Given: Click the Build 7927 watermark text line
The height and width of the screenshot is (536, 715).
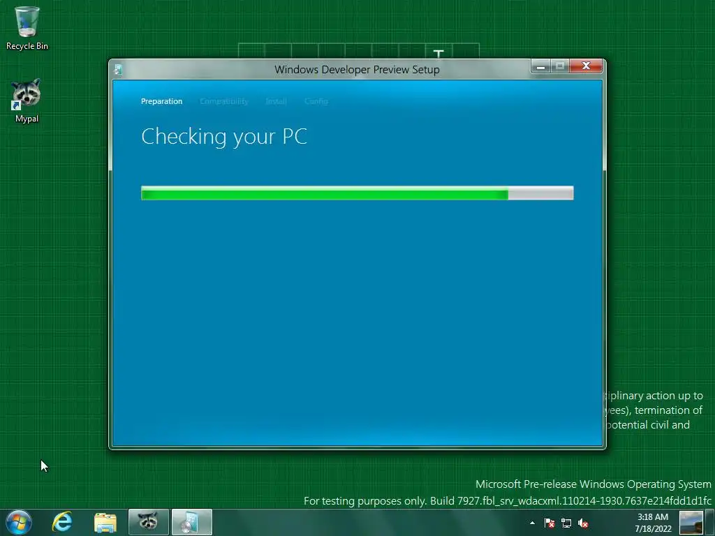Looking at the screenshot, I should coord(507,501).
